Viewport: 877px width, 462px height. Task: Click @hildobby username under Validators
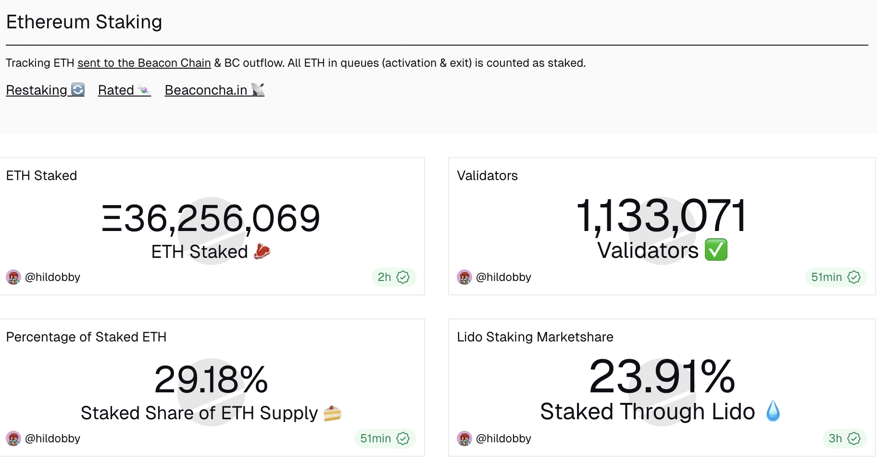[503, 277]
